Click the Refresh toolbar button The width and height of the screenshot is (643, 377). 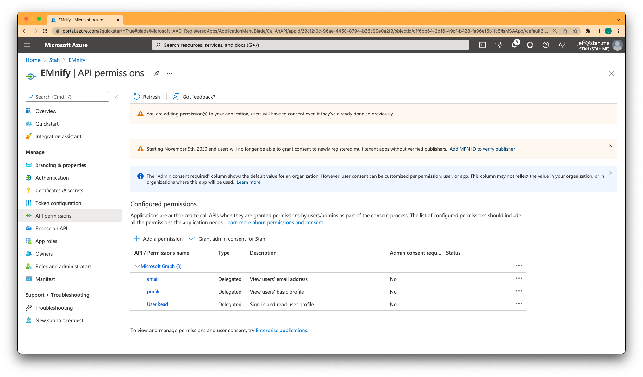pyautogui.click(x=147, y=97)
